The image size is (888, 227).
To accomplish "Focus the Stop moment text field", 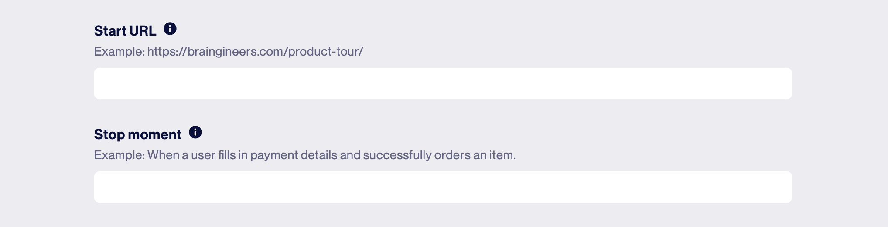I will (x=443, y=187).
